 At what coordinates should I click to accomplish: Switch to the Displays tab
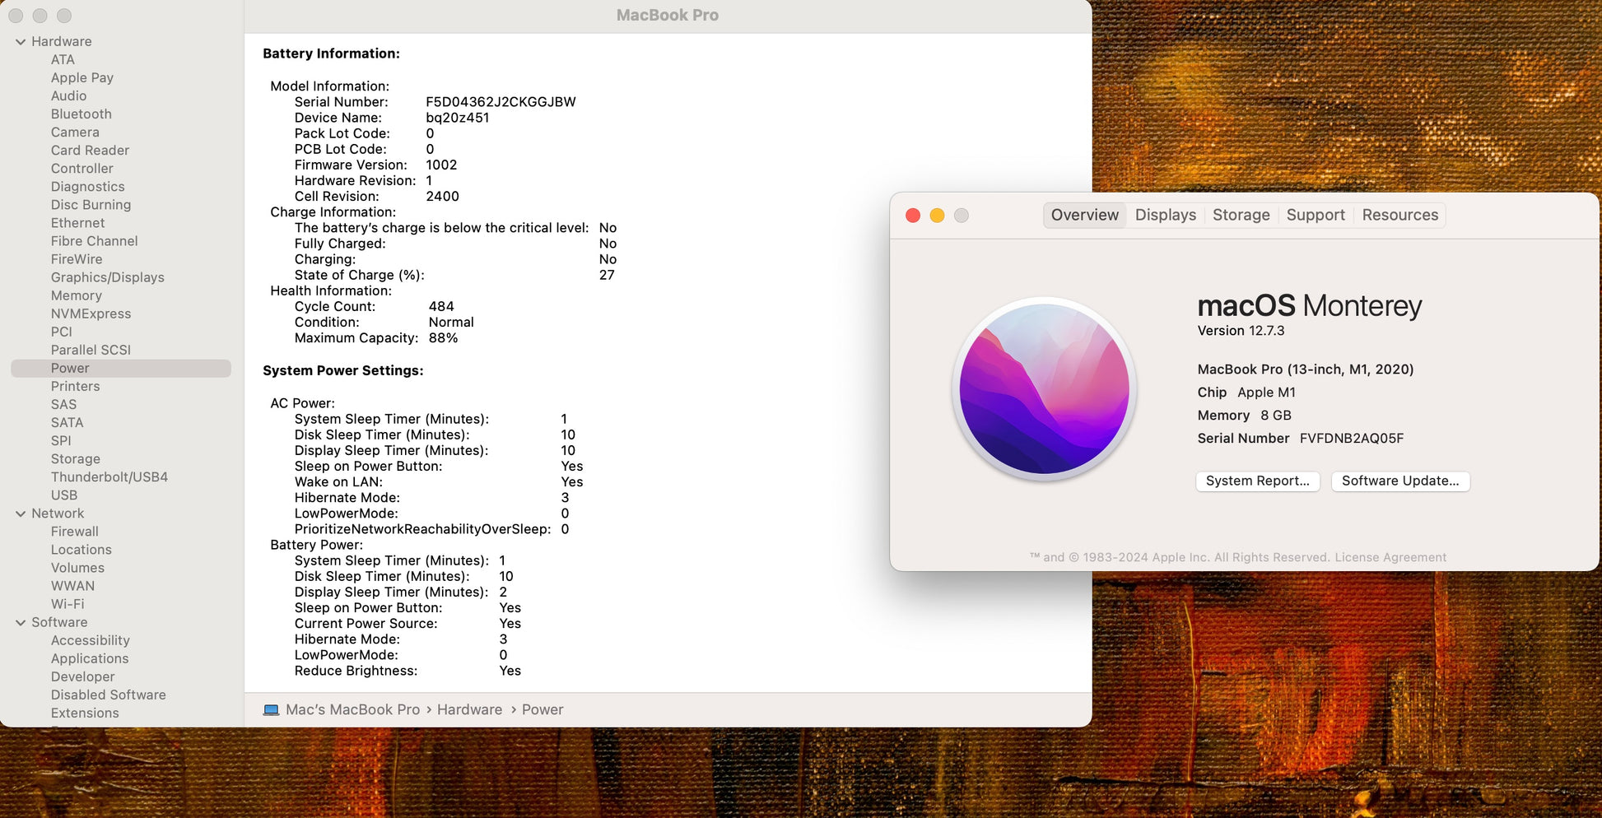[x=1165, y=215]
